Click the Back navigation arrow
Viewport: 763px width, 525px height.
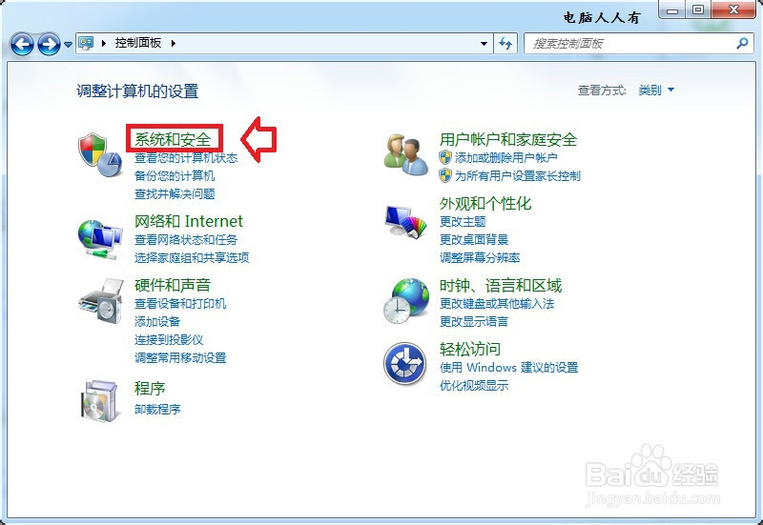coord(22,44)
